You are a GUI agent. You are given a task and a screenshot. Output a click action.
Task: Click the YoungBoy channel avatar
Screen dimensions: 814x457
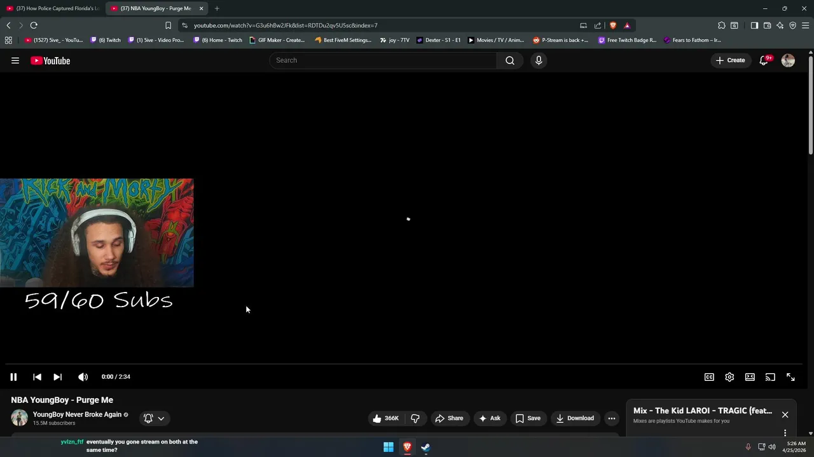pos(20,418)
